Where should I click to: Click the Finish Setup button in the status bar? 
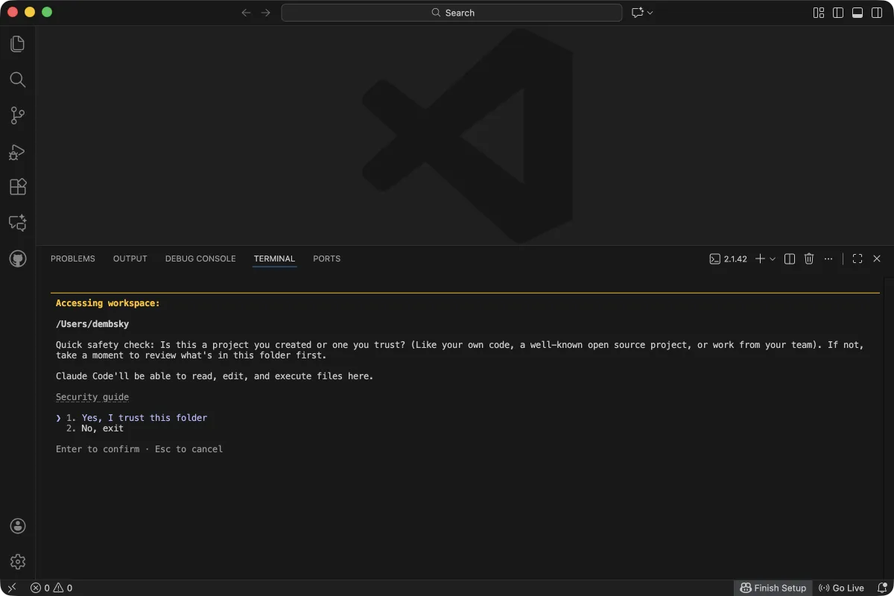(x=773, y=588)
